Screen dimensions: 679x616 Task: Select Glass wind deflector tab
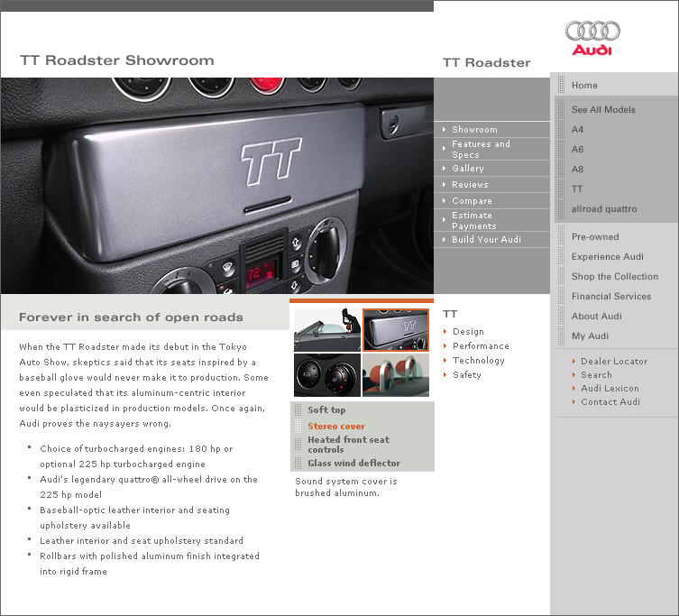coord(353,463)
